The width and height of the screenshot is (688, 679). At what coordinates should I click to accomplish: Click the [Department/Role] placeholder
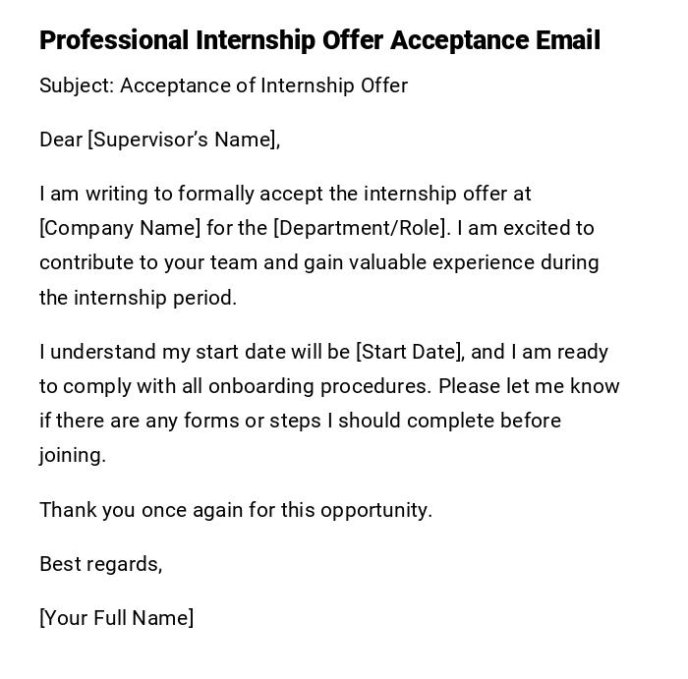click(361, 228)
